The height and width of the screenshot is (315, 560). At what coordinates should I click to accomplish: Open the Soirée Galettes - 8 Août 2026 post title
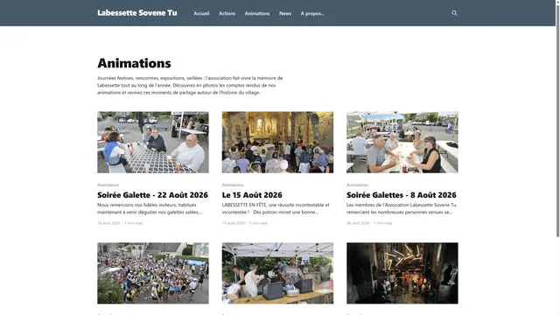coord(402,195)
